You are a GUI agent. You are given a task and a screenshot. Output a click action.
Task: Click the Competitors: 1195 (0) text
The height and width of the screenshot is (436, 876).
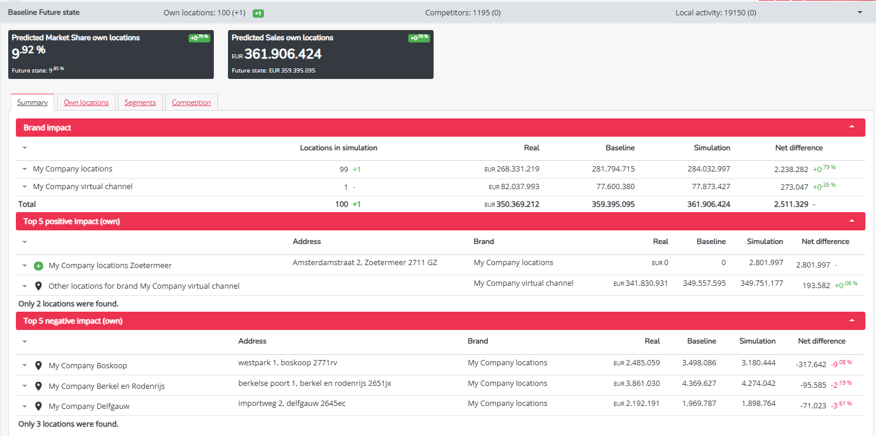pos(463,12)
